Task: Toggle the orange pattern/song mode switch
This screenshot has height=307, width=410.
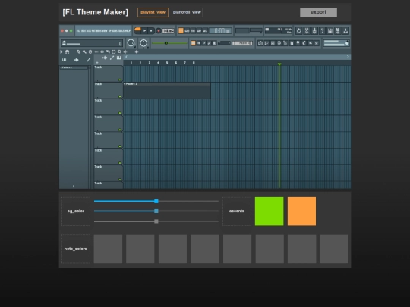Action: [137, 30]
